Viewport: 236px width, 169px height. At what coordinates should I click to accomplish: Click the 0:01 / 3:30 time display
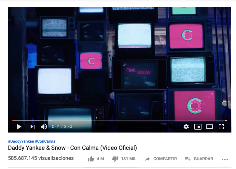[x=62, y=127]
